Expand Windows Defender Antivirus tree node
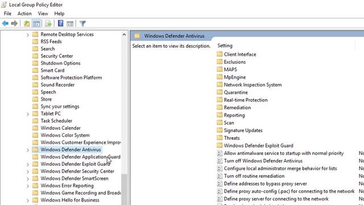 pos(28,150)
